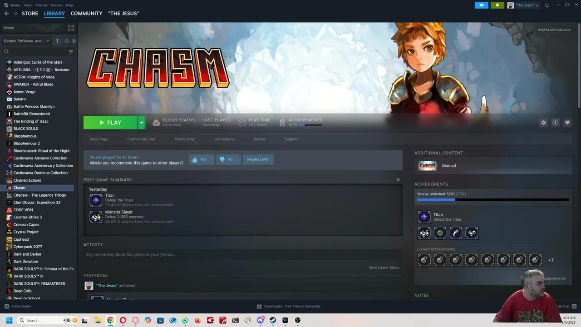Click Add a Game

coord(18,306)
